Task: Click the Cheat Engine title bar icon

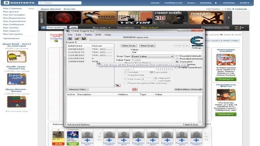Action: (x=68, y=31)
